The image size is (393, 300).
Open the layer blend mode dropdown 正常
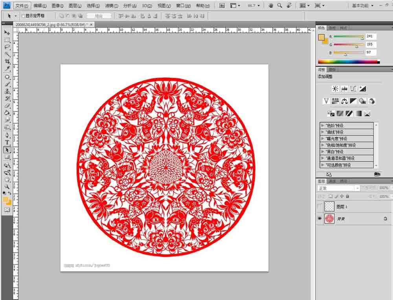click(339, 188)
